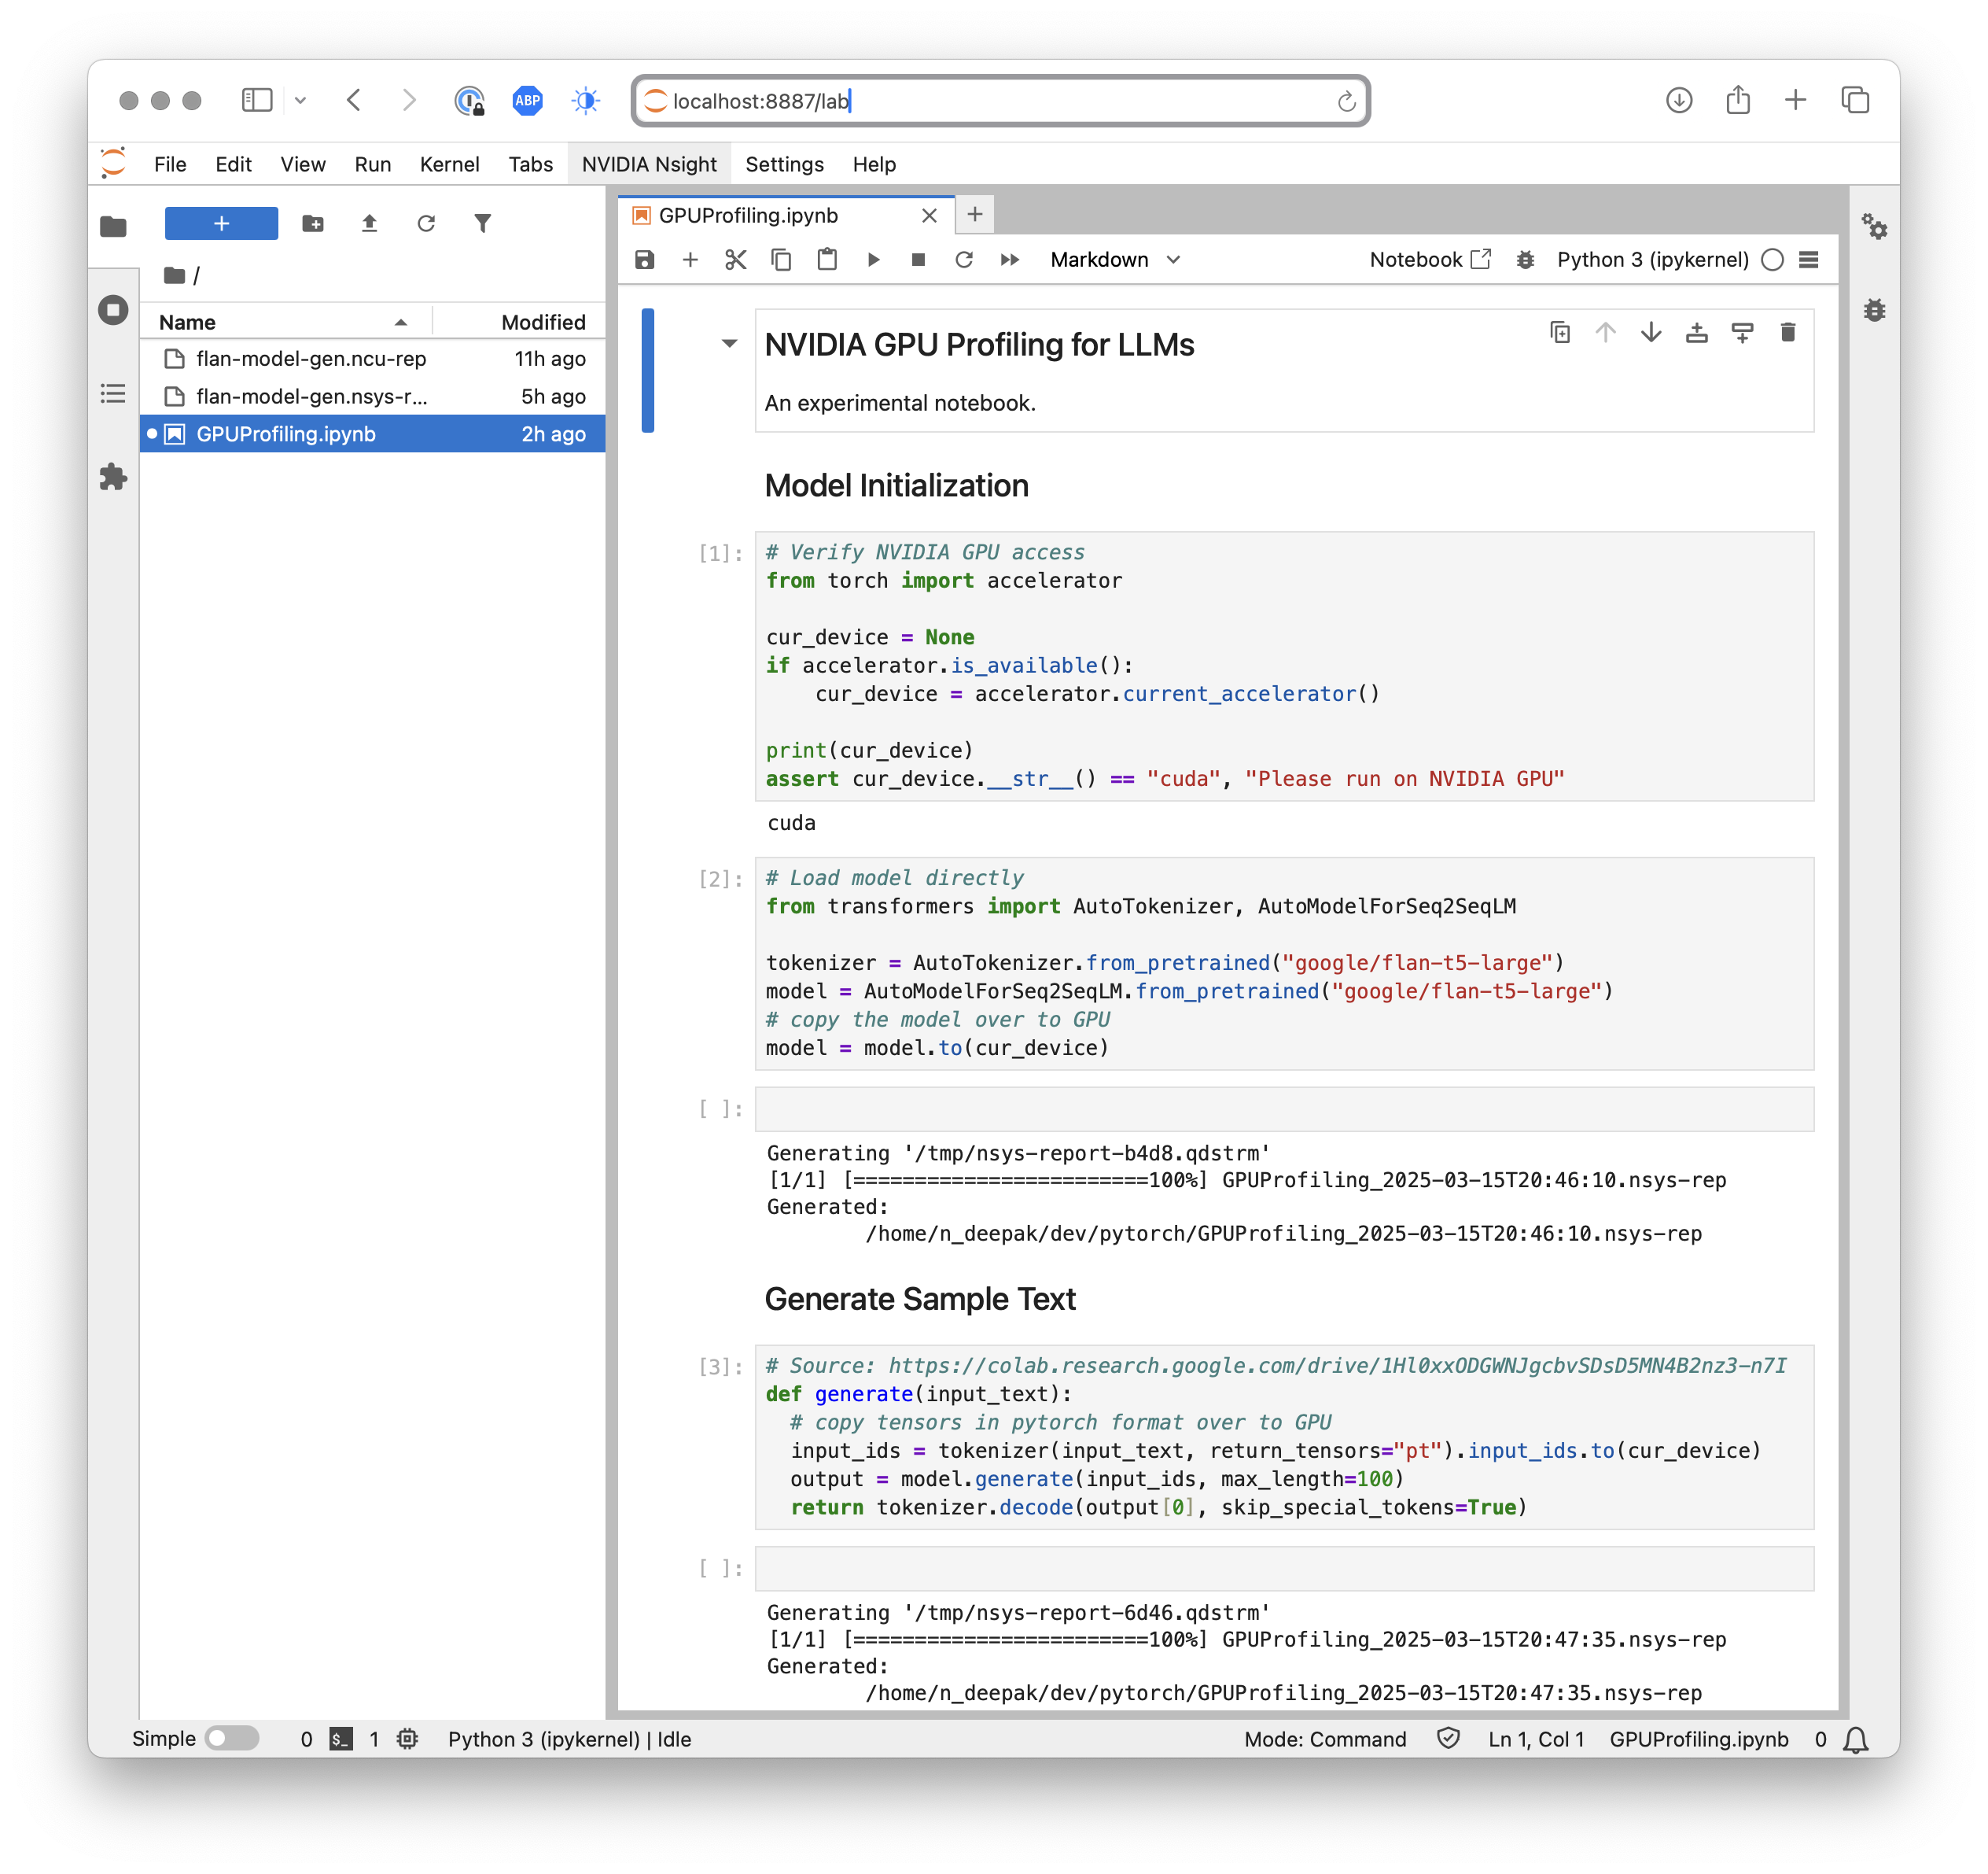
Task: Upload files with the up-arrow icon
Action: 369,223
